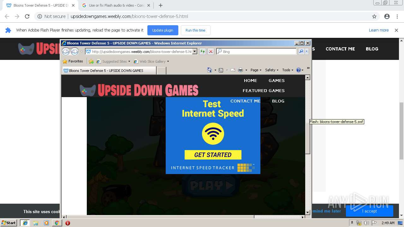Click GAMES in IE page navigation

pyautogui.click(x=276, y=80)
